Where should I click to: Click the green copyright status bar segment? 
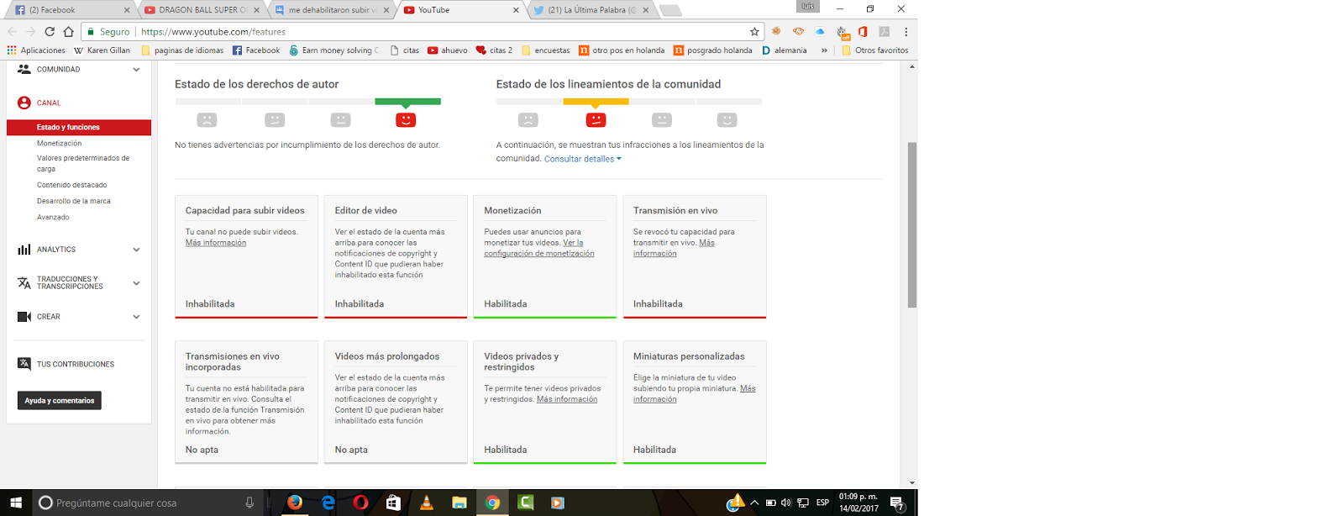click(407, 102)
